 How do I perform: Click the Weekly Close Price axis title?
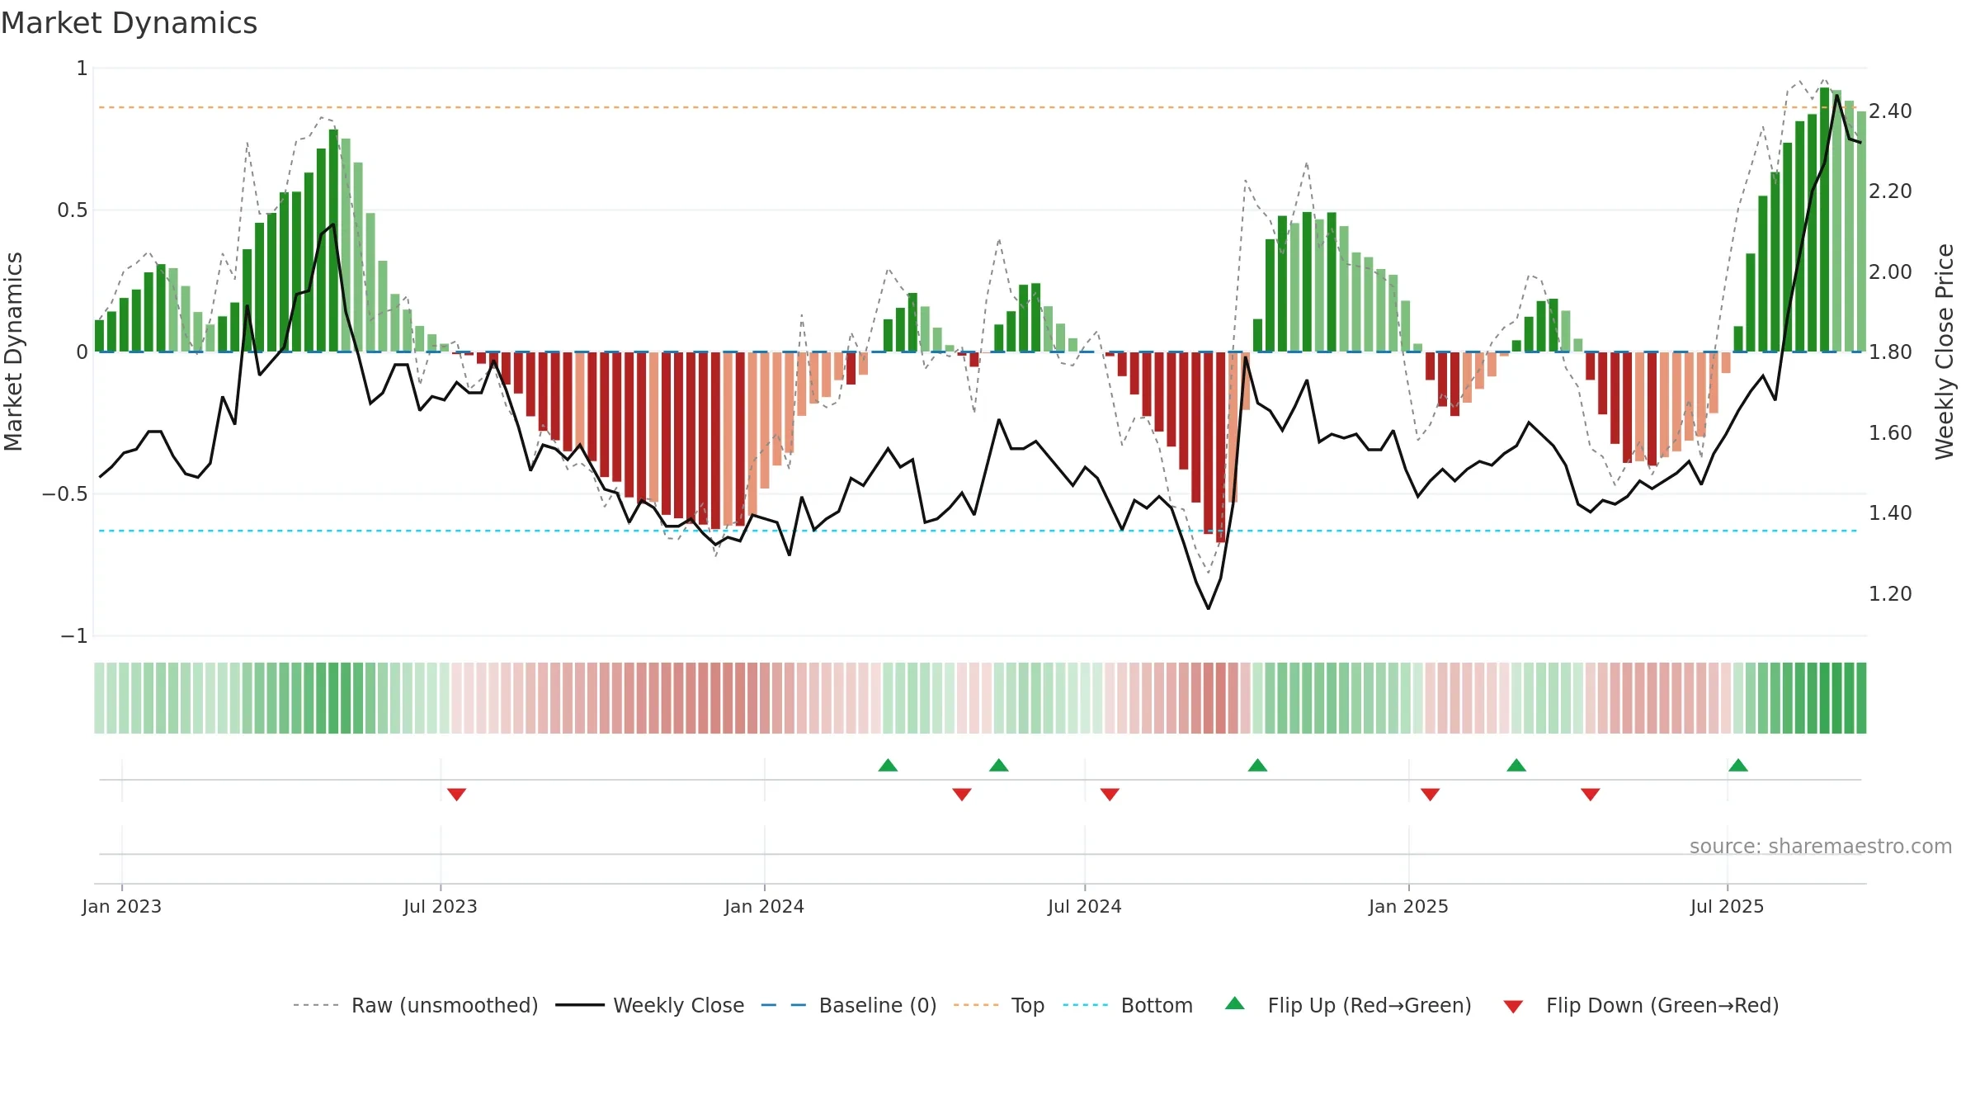point(1945,352)
